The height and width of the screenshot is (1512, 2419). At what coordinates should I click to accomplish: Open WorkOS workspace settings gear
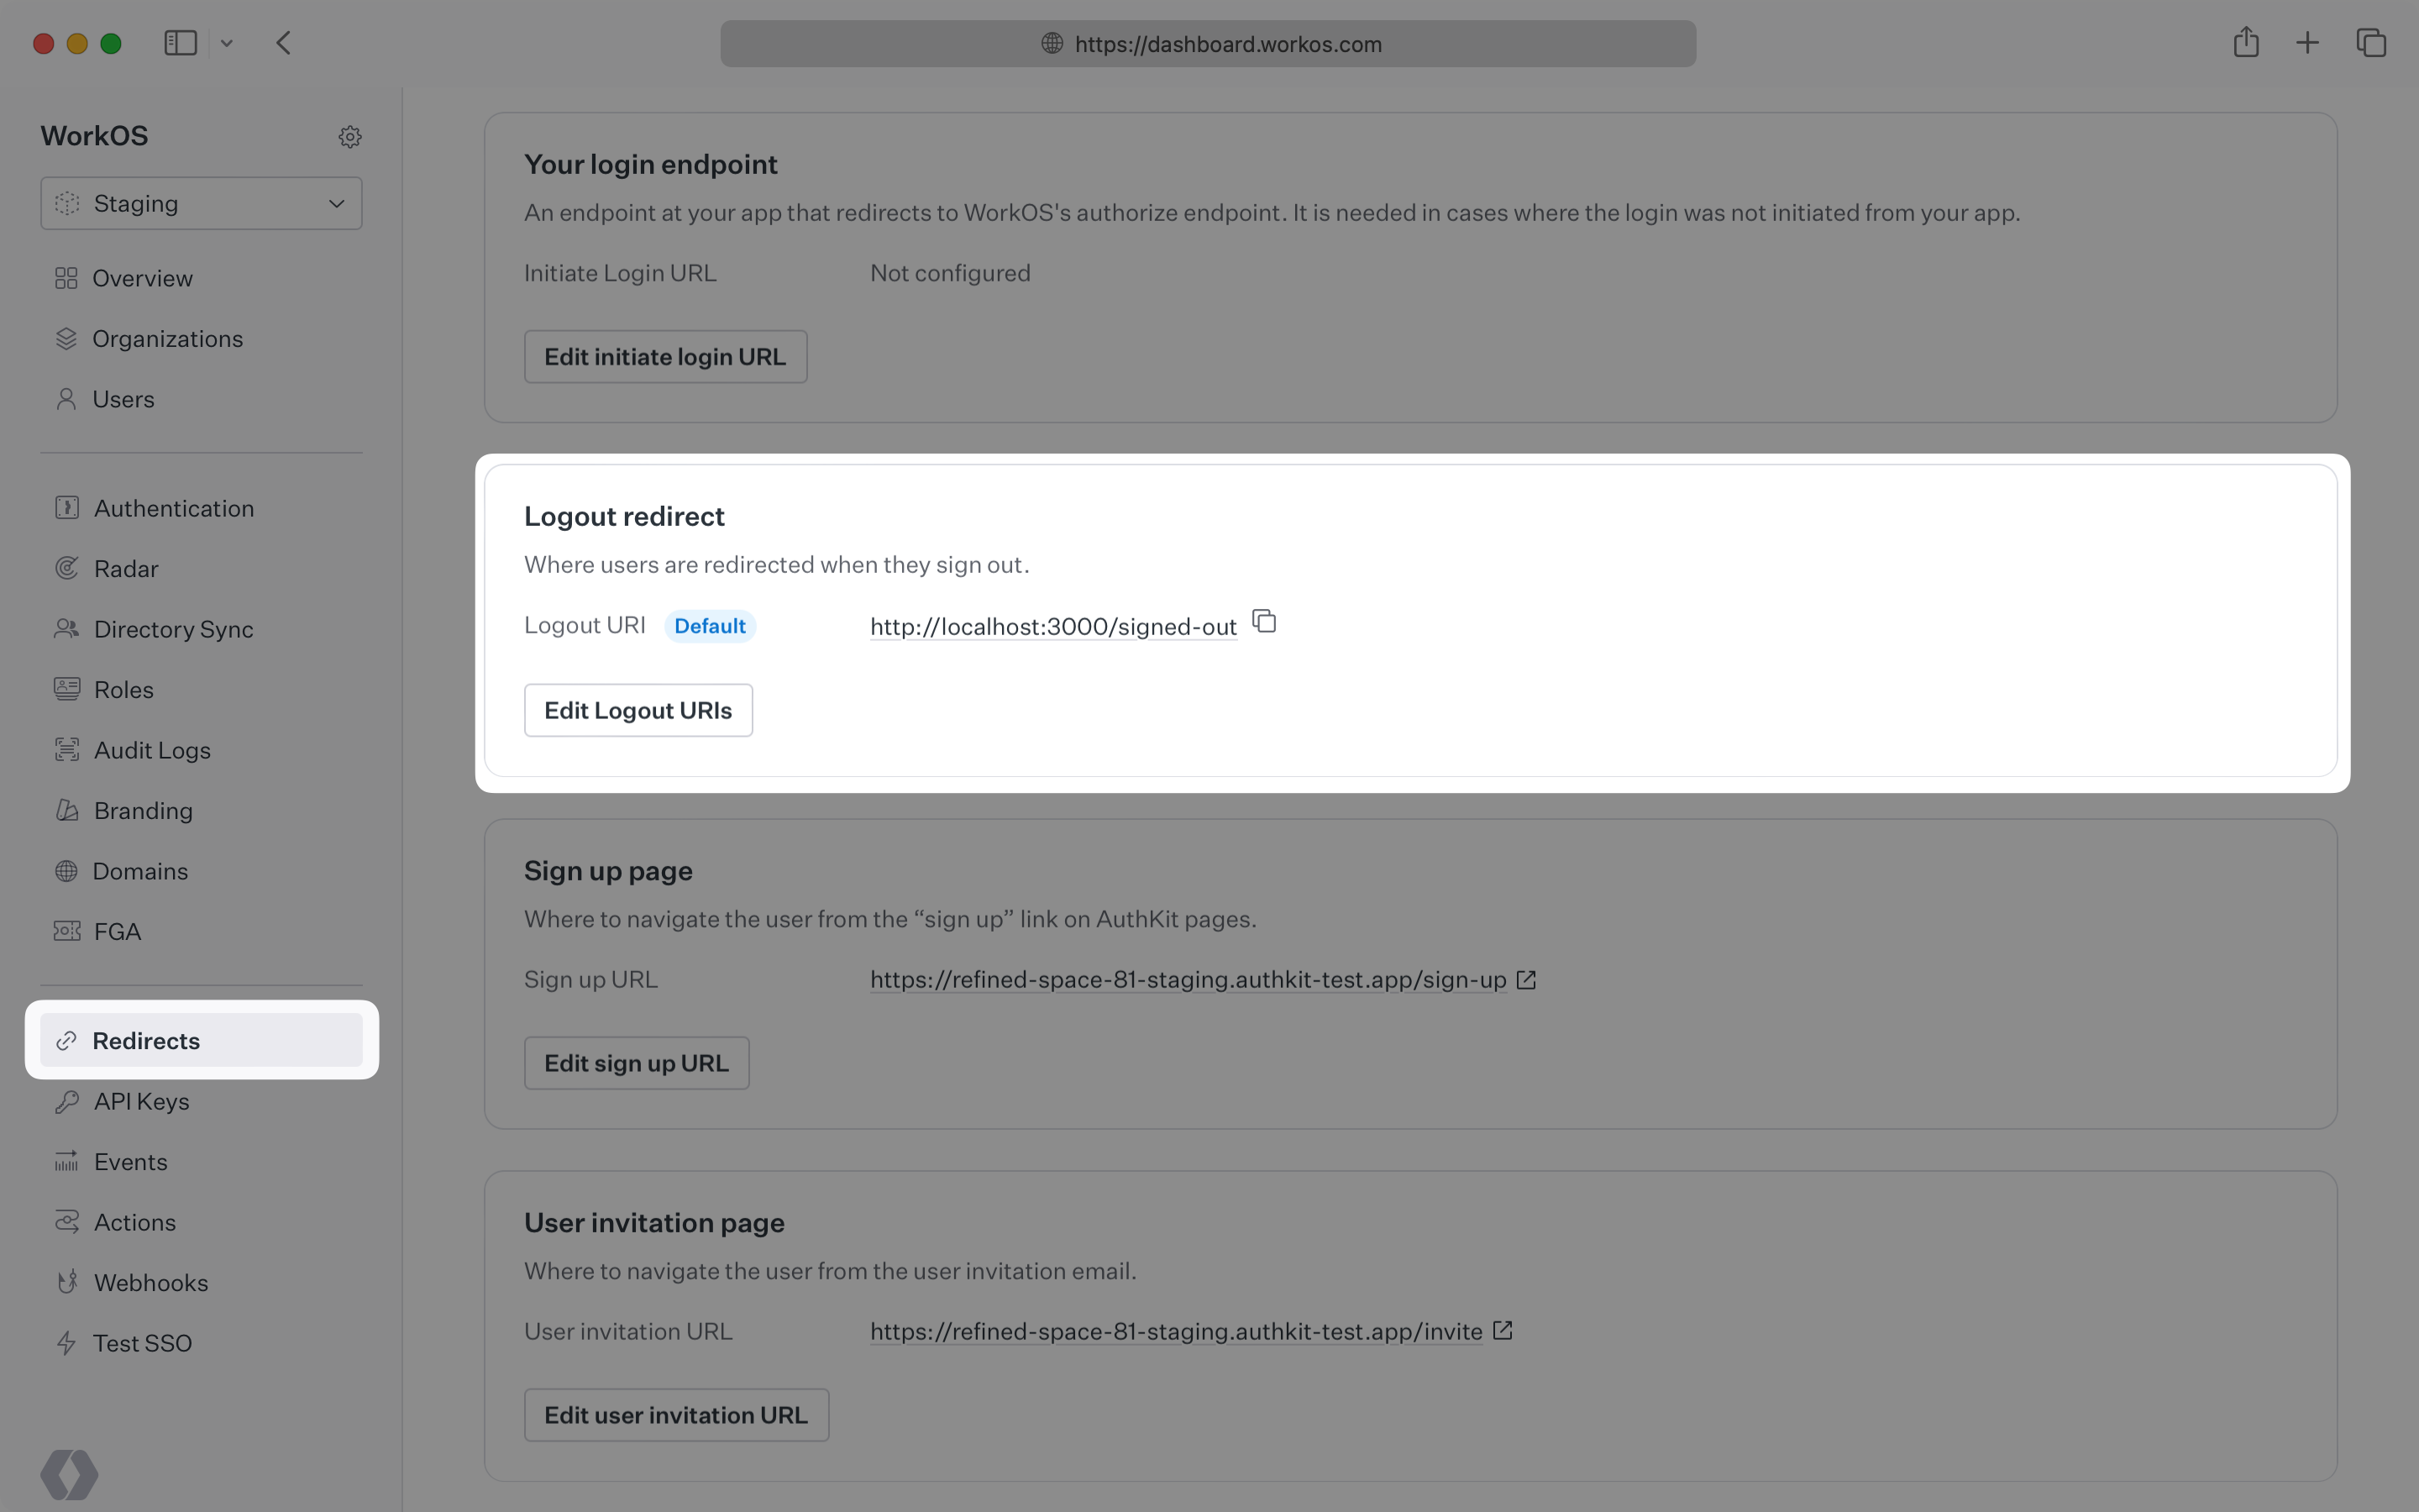[x=349, y=137]
